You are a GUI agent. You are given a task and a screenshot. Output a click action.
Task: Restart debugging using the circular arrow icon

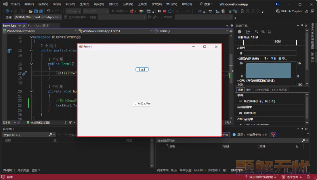click(x=170, y=11)
